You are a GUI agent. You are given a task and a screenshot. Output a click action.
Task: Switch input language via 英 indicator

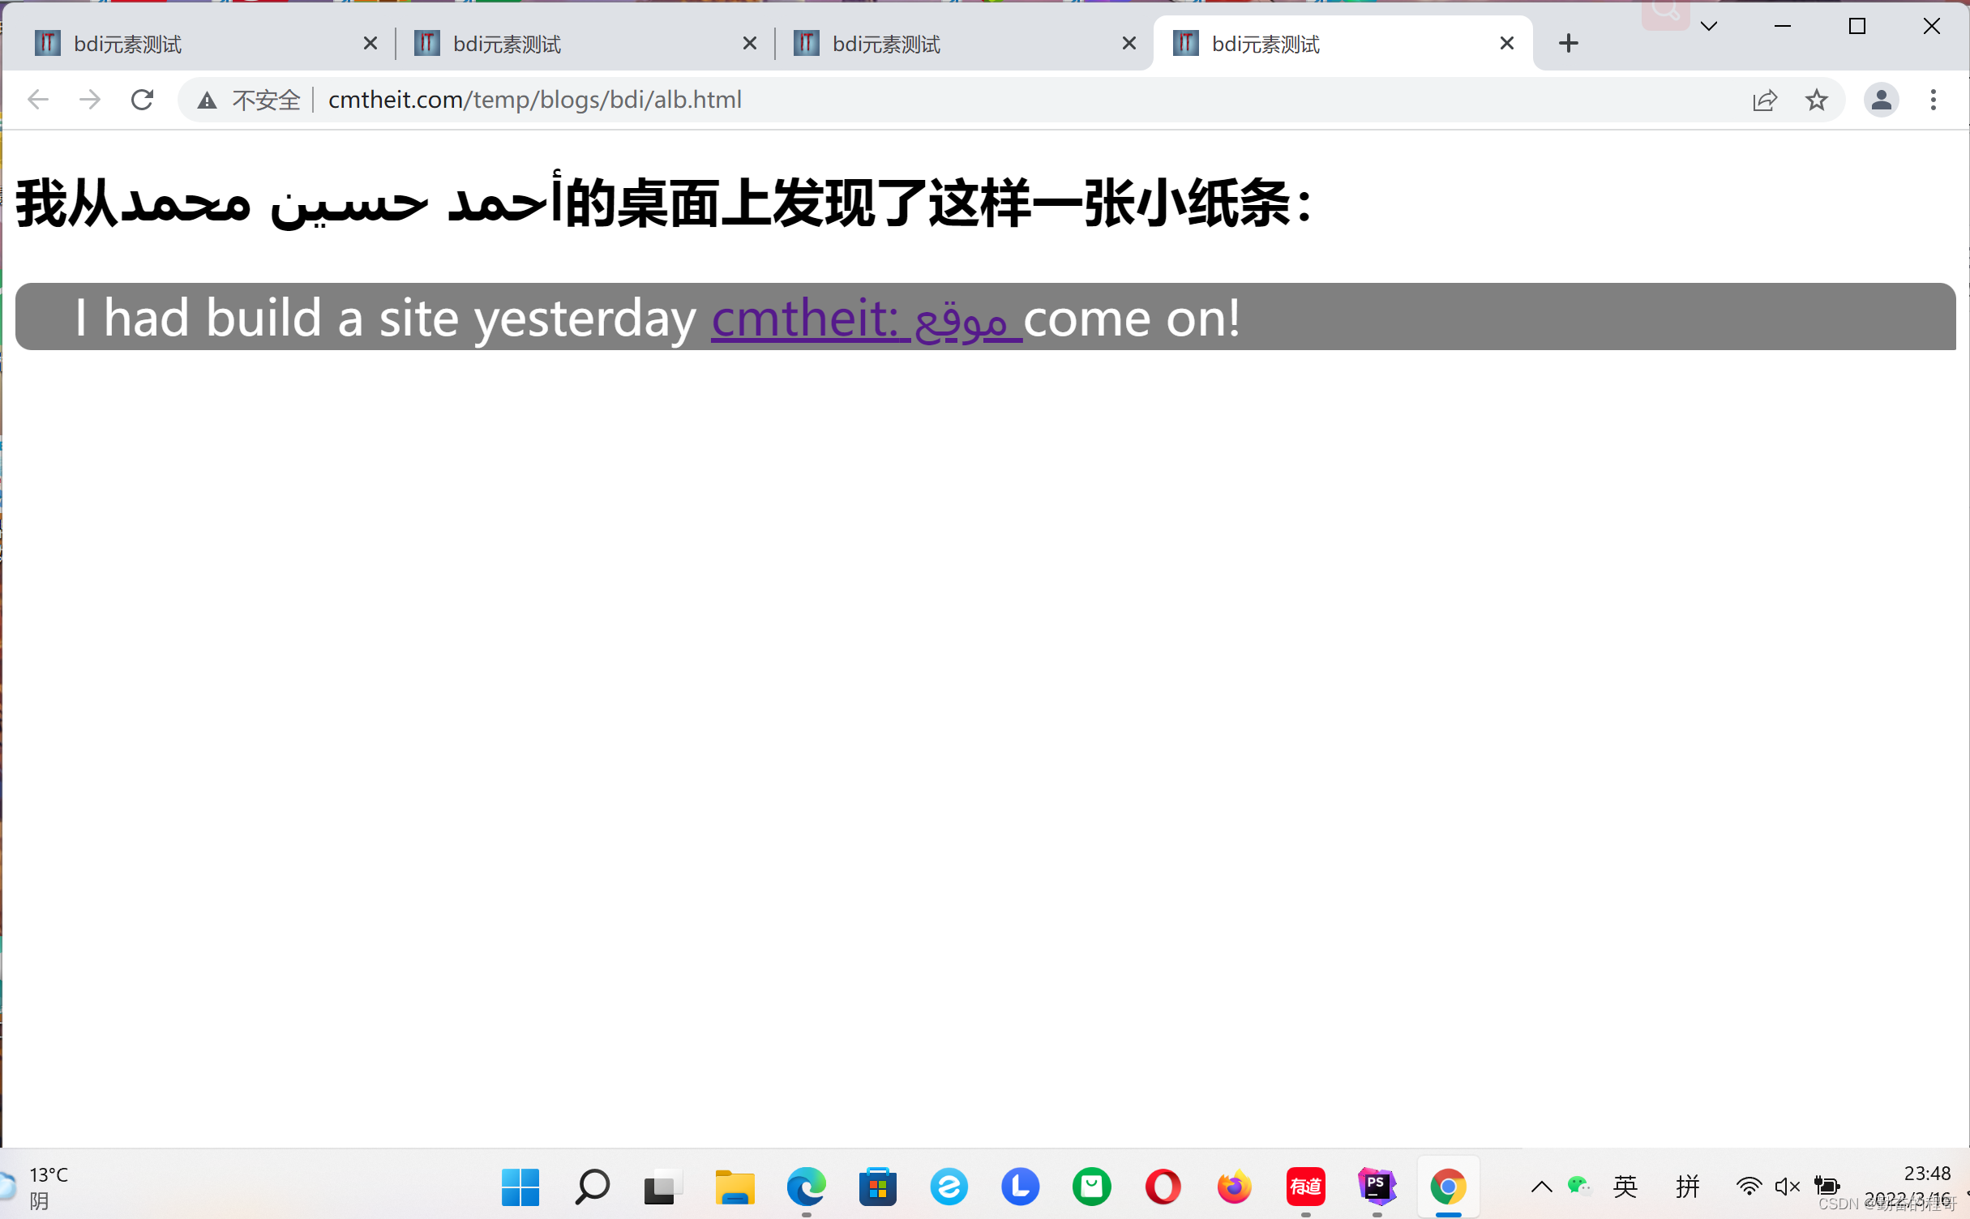tap(1625, 1187)
